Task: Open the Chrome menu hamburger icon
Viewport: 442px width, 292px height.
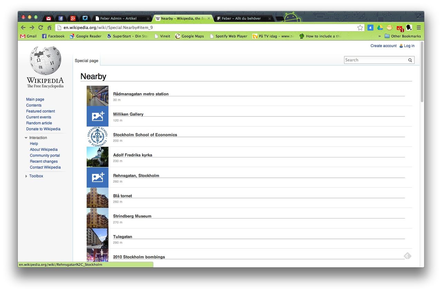Action: point(419,28)
